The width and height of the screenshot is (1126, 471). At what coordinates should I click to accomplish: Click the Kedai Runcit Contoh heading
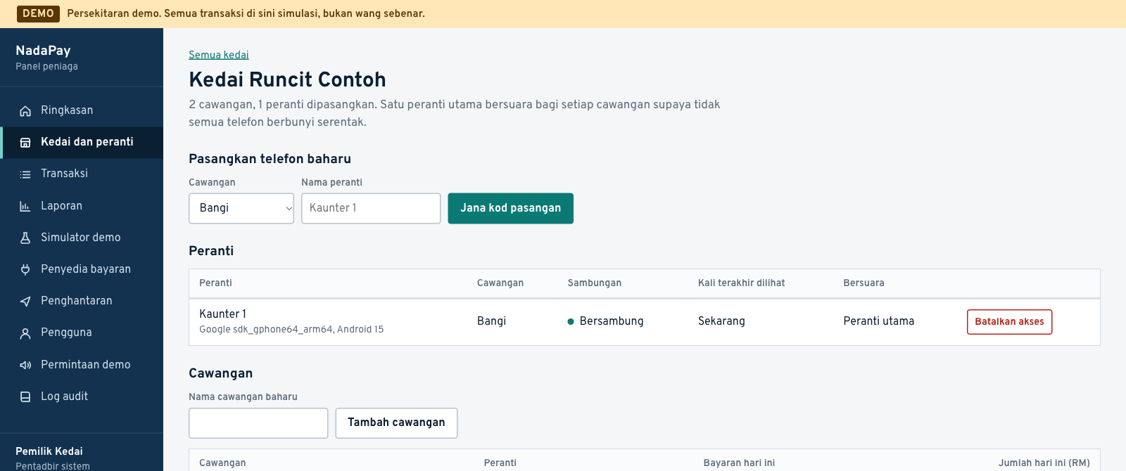coord(287,79)
